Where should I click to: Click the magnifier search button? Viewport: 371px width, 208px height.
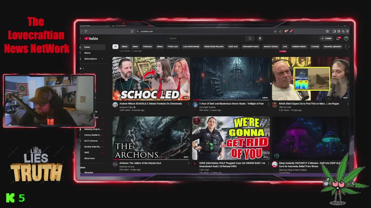tap(250, 38)
